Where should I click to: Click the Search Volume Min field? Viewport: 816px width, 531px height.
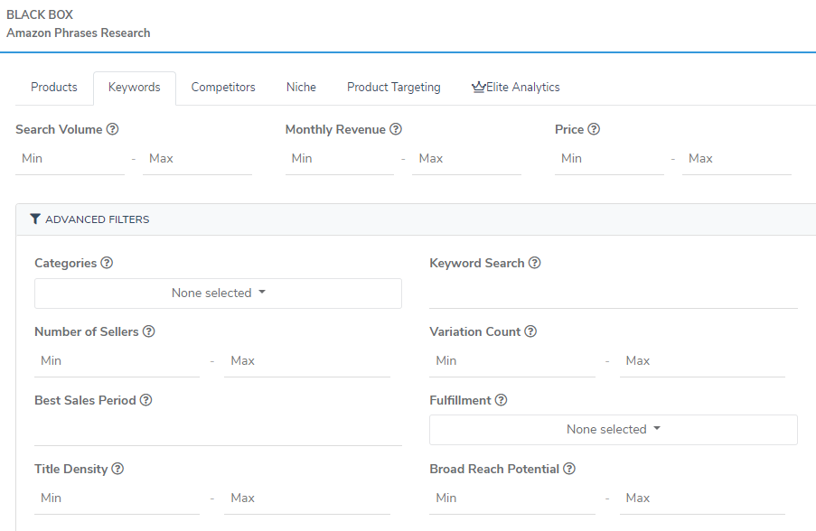[x=70, y=159]
